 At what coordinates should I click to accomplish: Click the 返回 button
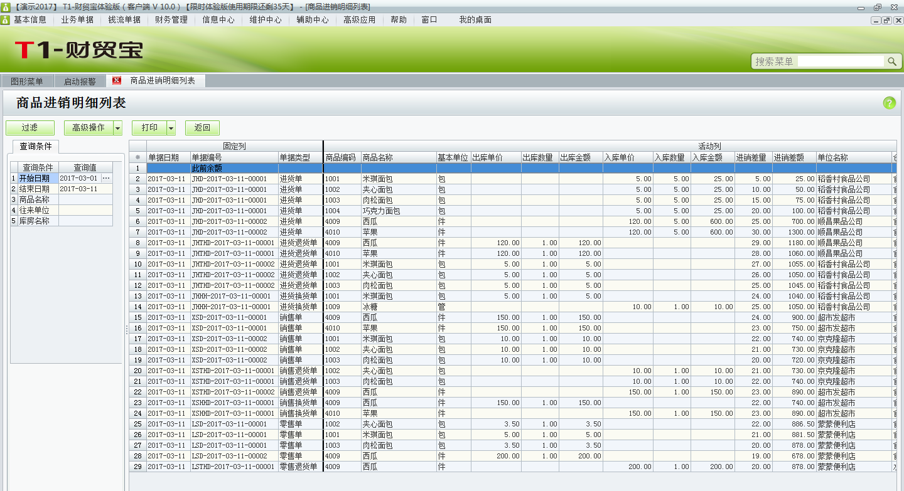pos(201,127)
